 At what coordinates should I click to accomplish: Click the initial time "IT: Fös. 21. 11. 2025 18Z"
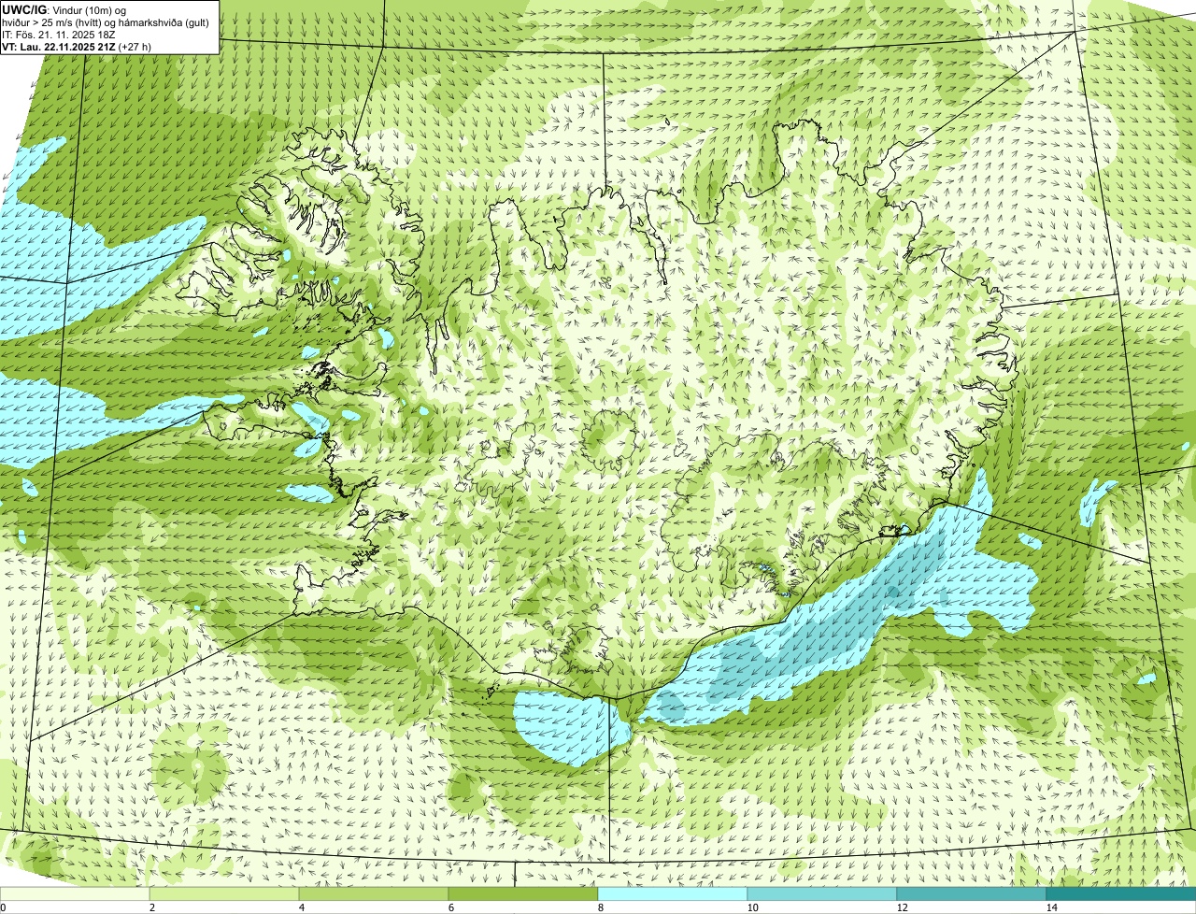pos(59,34)
